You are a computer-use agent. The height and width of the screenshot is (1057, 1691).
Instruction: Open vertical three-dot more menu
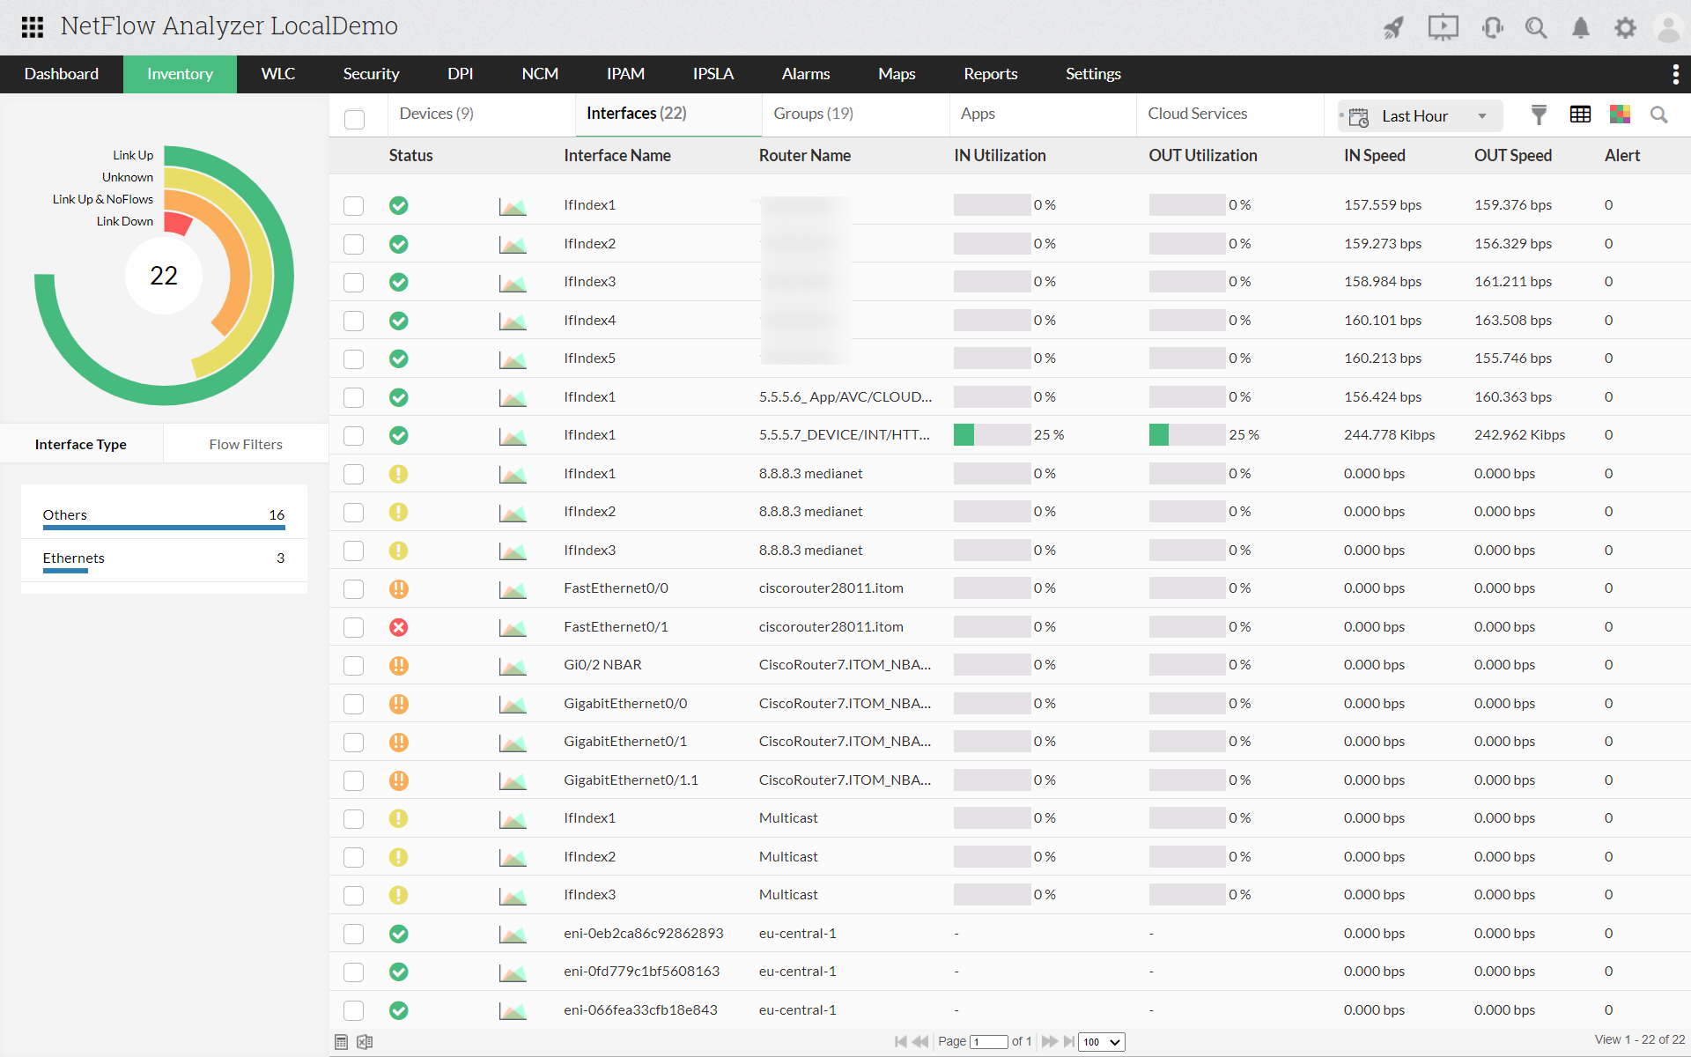[x=1675, y=74]
